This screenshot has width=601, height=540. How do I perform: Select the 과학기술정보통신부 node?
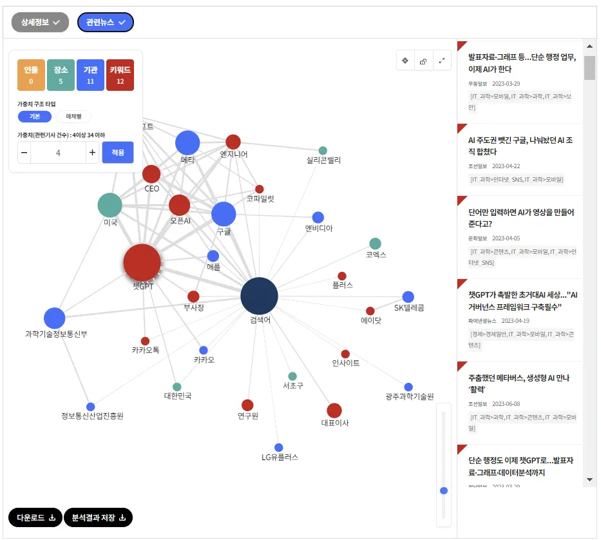coord(54,318)
